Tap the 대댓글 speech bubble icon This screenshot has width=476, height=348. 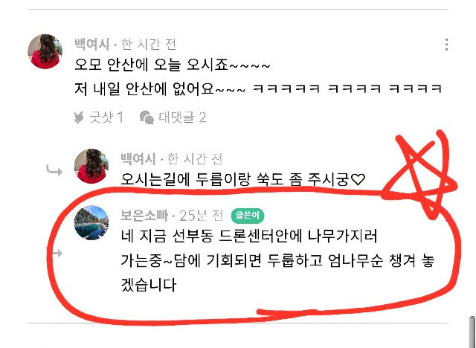pos(147,117)
